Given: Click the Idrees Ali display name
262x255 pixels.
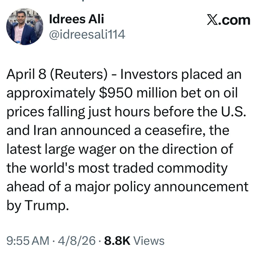Looking at the screenshot, I should [77, 19].
